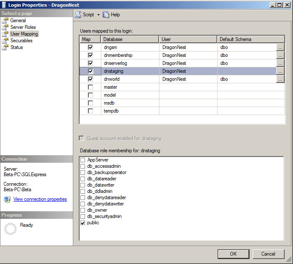Click the connection properties icon

pos(7,199)
